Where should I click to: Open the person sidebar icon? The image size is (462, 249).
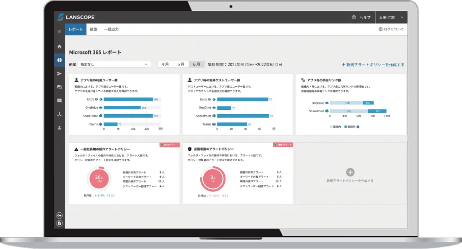tap(59, 128)
